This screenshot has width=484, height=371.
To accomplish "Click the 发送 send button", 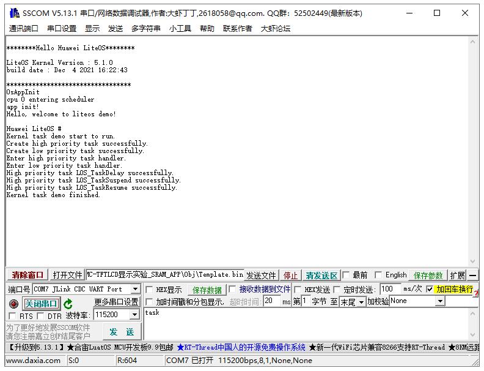I will coord(122,332).
